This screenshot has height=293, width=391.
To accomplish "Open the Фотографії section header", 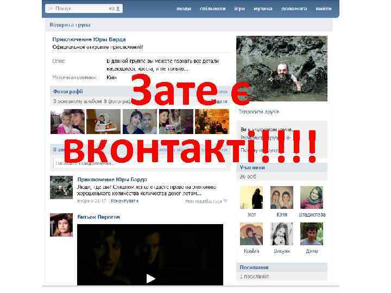I will tap(68, 92).
